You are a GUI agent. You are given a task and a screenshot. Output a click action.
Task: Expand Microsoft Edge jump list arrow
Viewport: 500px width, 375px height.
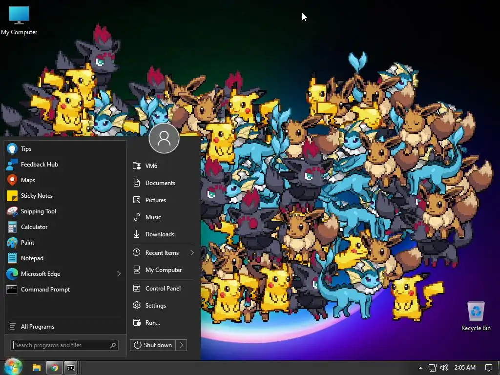(119, 273)
